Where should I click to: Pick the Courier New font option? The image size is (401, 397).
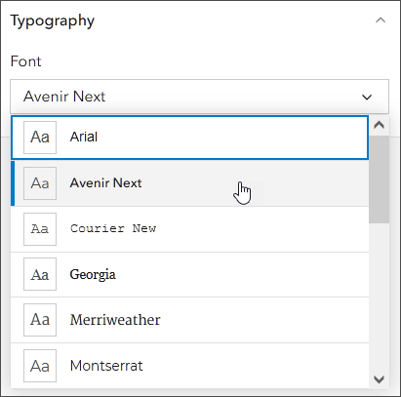point(190,229)
